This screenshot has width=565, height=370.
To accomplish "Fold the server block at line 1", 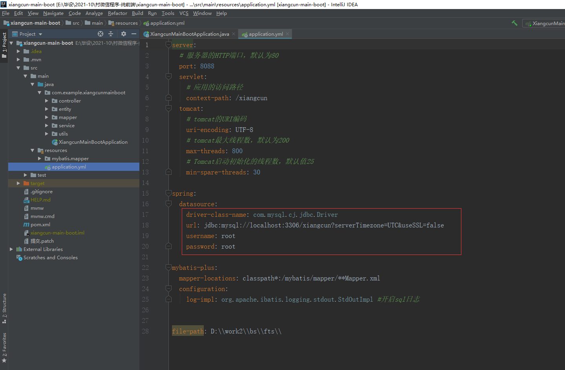I will coord(168,45).
